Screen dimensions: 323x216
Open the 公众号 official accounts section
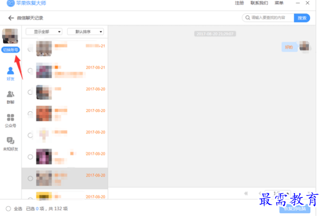tap(11, 121)
